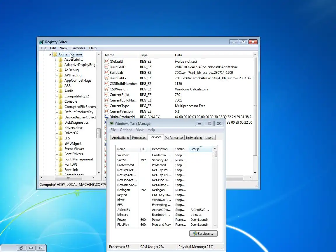Image resolution: width=336 pixels, height=252 pixels.
Task: Expand the Console registry key
Action: coord(55,102)
